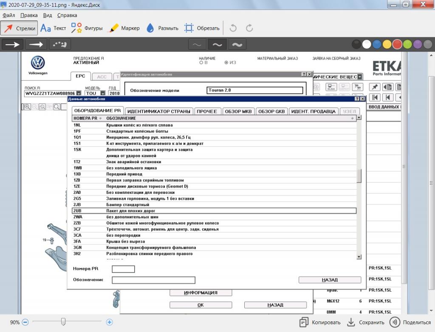Screen dimensions: 435x332
Task: Select the thick line thickness
Action: click(237, 44)
